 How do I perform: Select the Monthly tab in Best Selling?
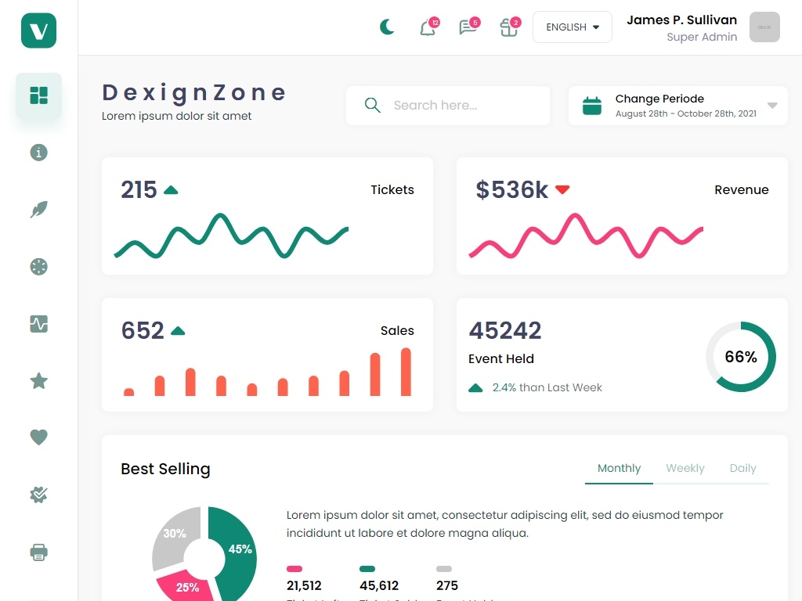click(x=619, y=468)
